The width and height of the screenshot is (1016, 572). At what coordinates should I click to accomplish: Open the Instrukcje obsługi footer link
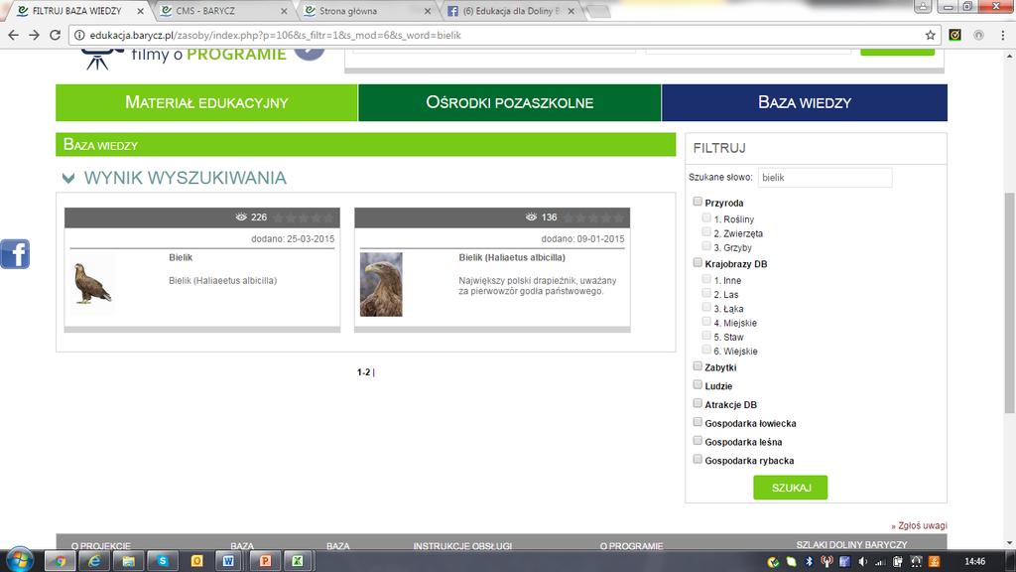click(x=462, y=546)
